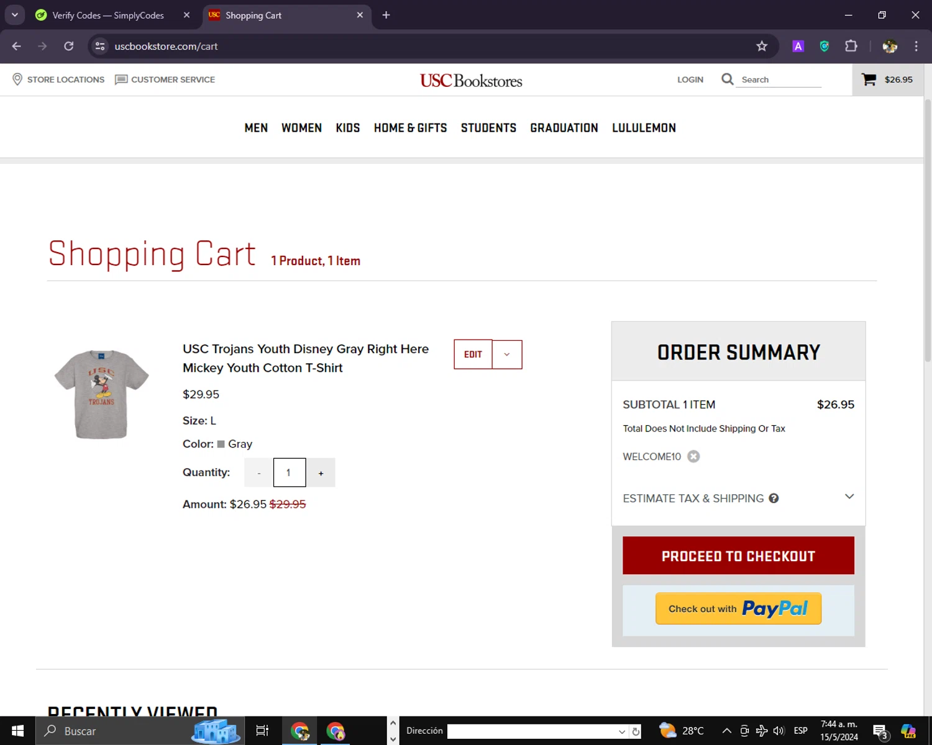
Task: Open the WOMEN menu
Action: 301,128
